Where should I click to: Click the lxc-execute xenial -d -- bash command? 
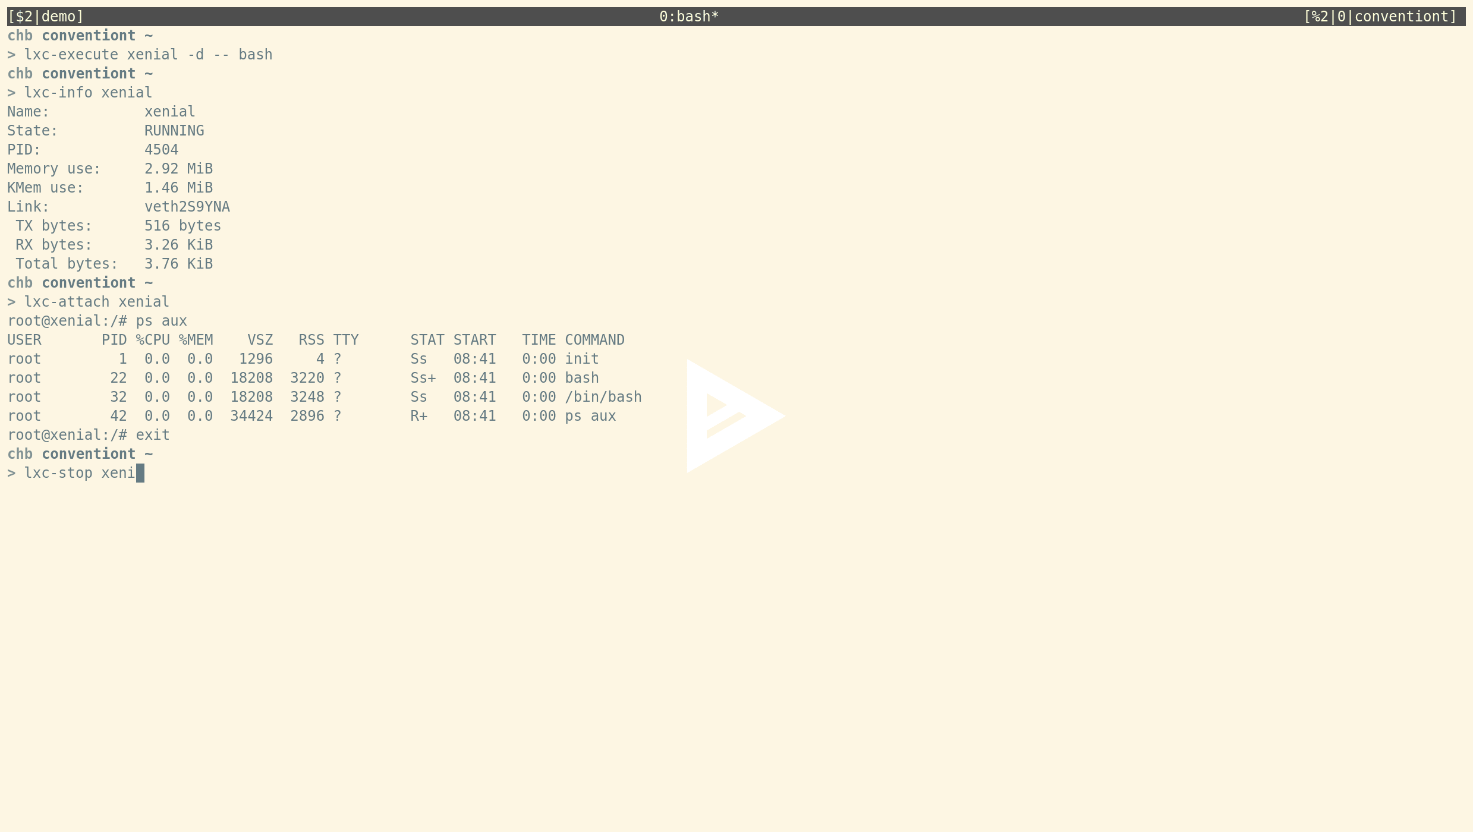(148, 55)
